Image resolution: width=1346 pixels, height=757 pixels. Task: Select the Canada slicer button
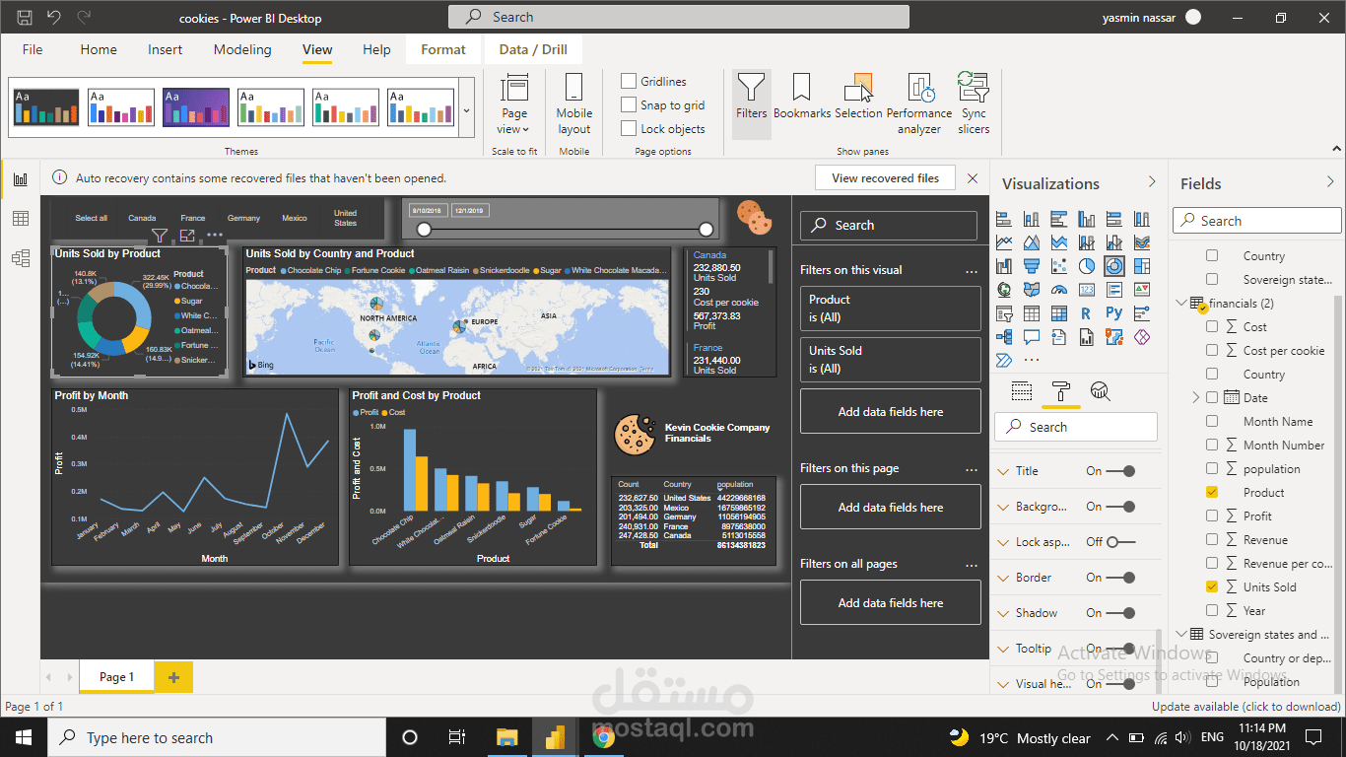pyautogui.click(x=142, y=218)
